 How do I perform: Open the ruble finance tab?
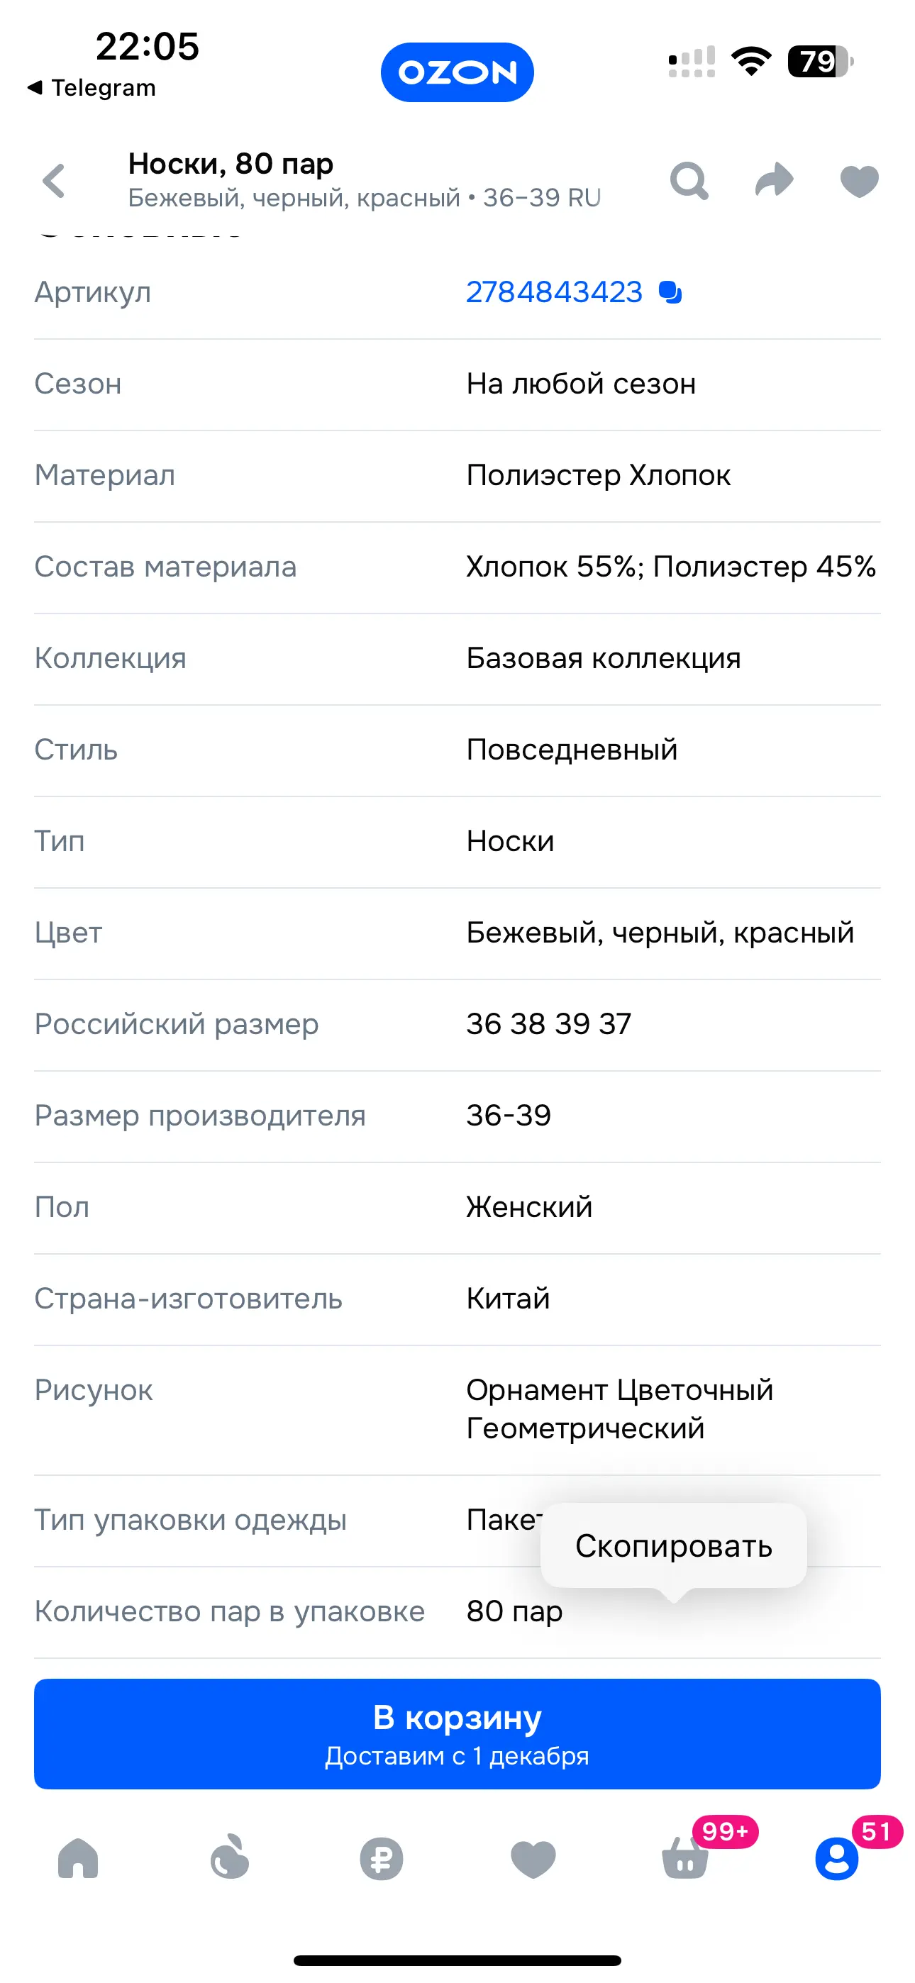(382, 1859)
